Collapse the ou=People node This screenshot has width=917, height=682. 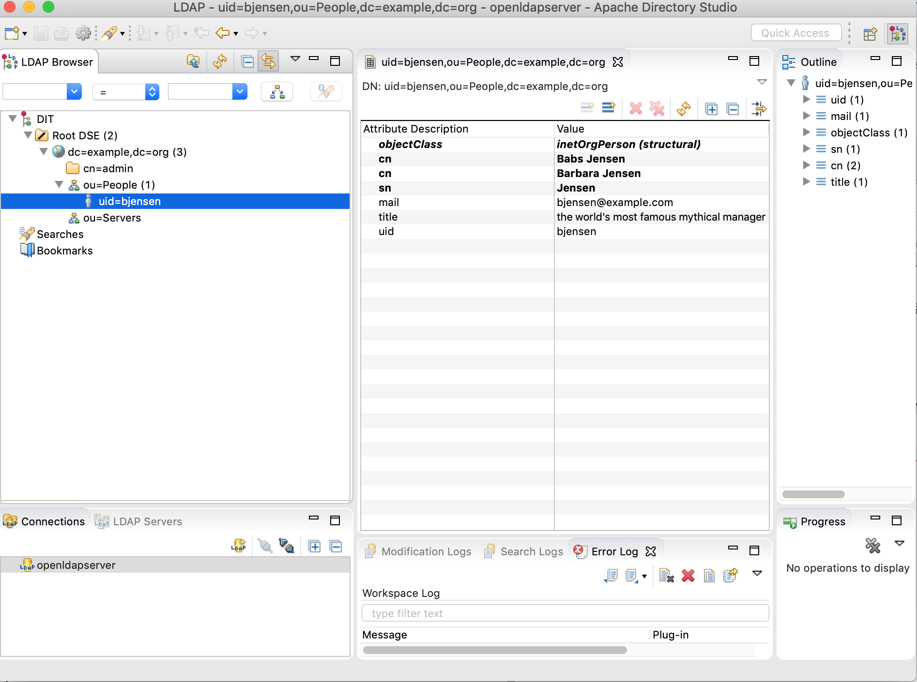(59, 184)
